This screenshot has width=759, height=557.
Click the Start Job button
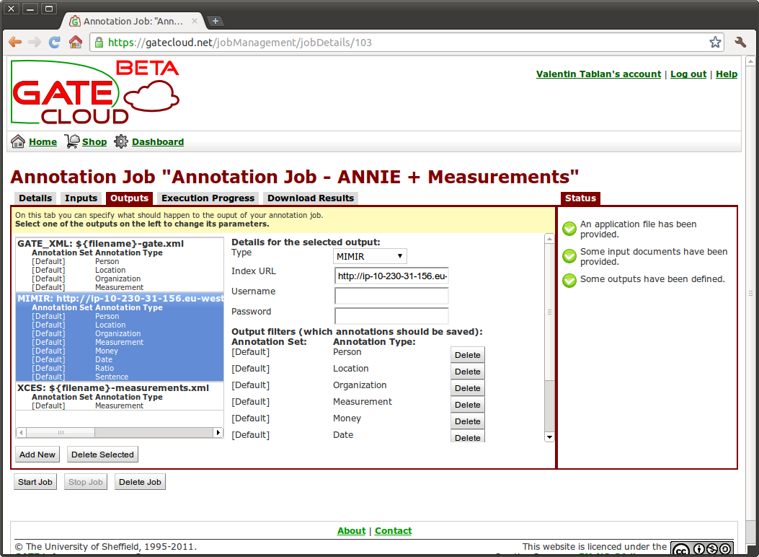coord(35,482)
